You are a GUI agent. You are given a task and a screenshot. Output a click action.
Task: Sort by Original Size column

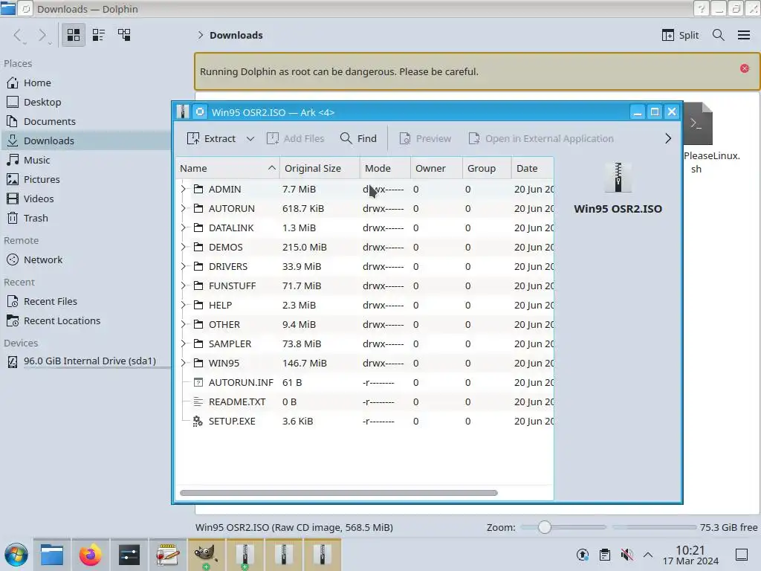(320, 169)
